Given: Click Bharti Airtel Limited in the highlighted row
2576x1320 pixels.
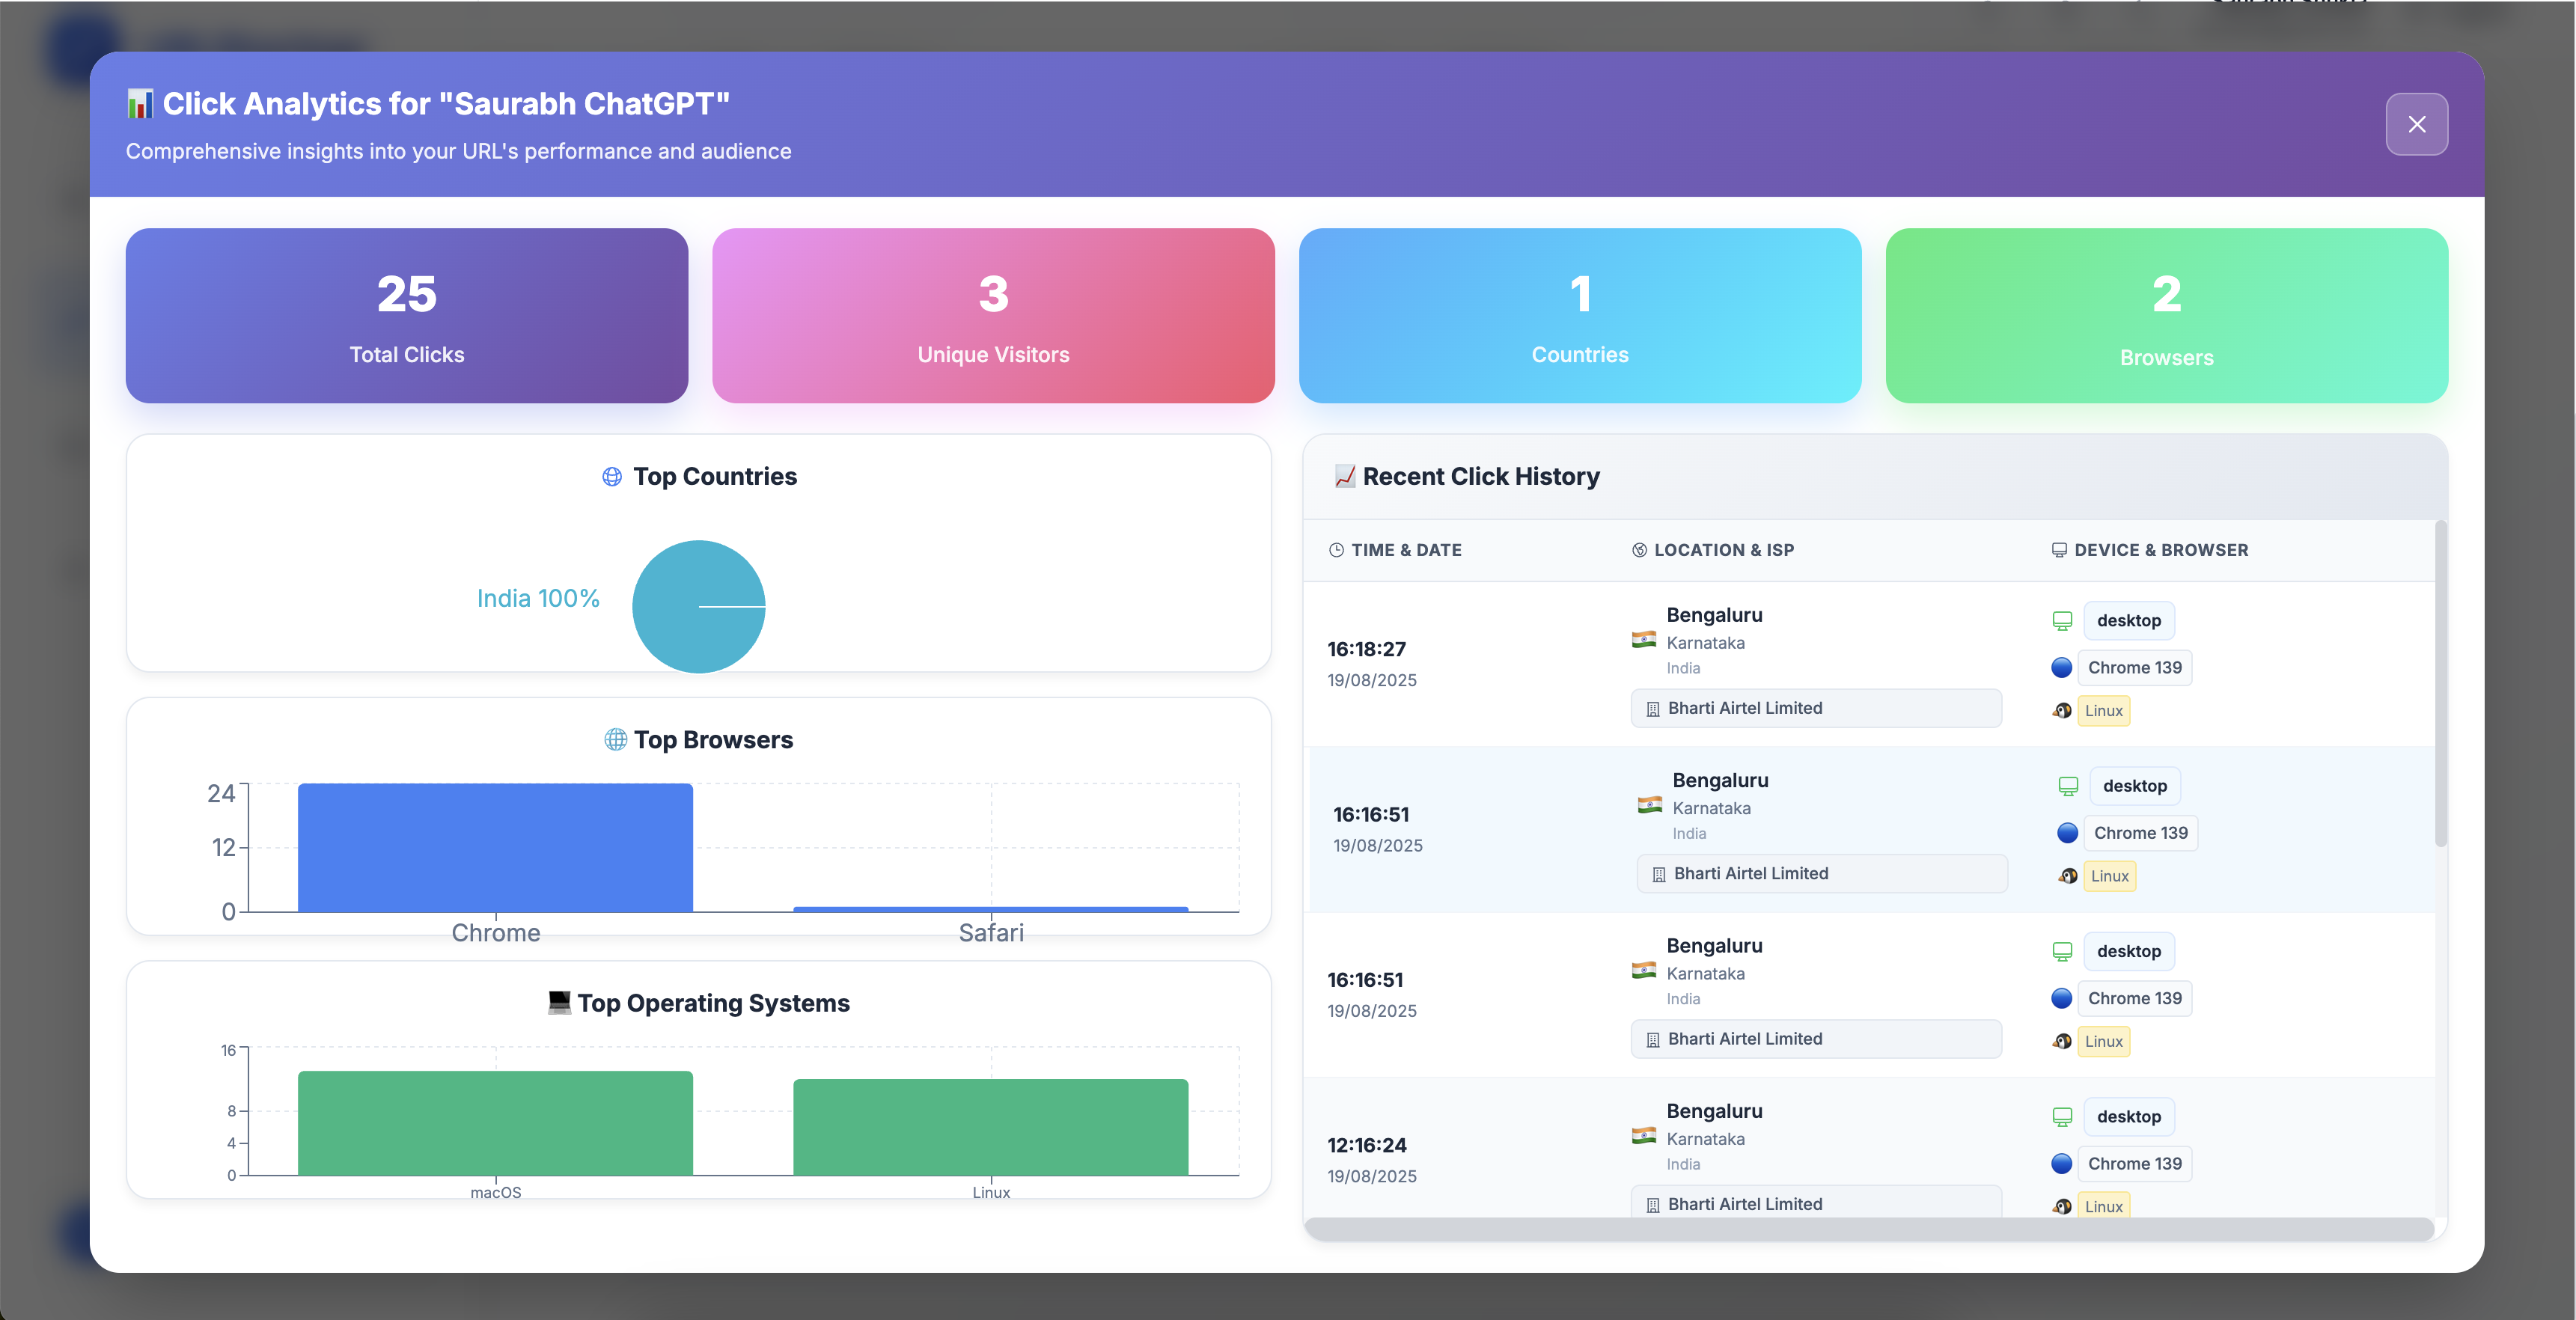Looking at the screenshot, I should (1822, 873).
